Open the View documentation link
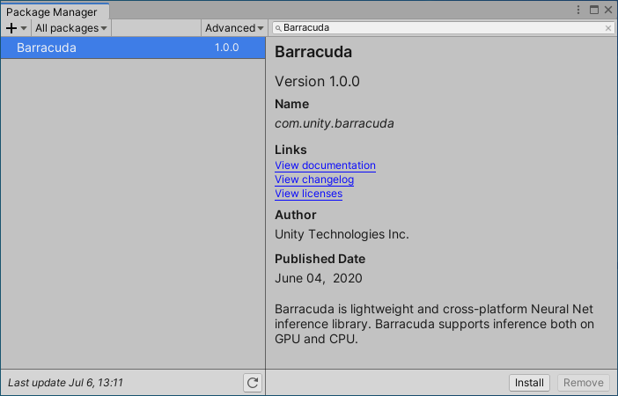The height and width of the screenshot is (396, 618). point(325,165)
